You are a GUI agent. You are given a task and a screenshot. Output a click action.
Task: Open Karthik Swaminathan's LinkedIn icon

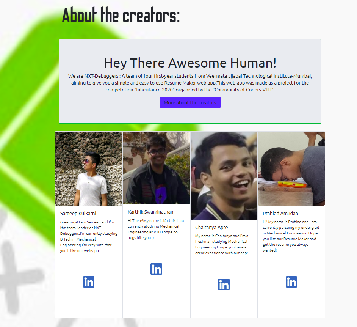tap(156, 269)
